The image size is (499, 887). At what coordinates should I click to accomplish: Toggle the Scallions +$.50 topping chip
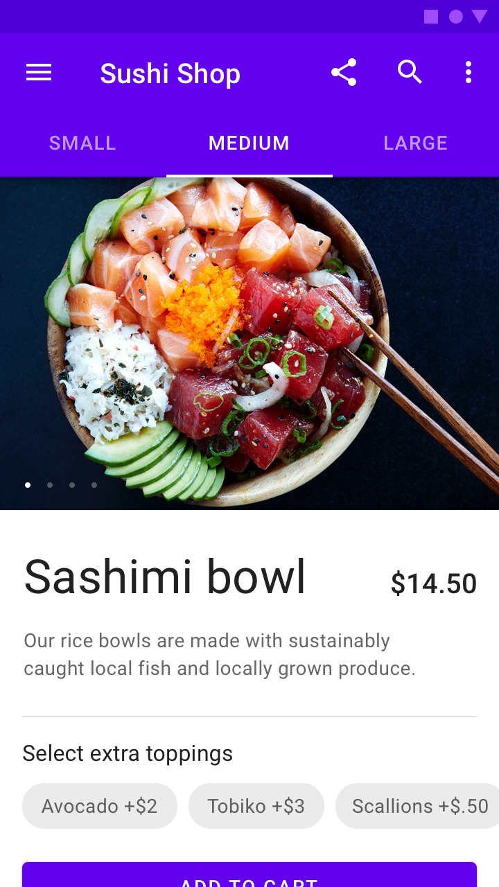[x=417, y=806]
